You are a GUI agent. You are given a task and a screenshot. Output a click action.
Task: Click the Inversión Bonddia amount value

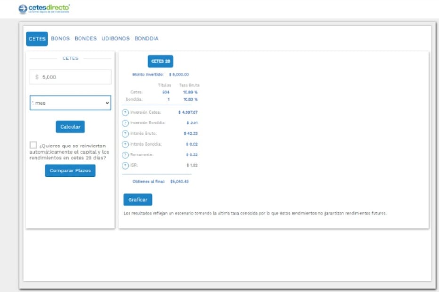click(192, 123)
